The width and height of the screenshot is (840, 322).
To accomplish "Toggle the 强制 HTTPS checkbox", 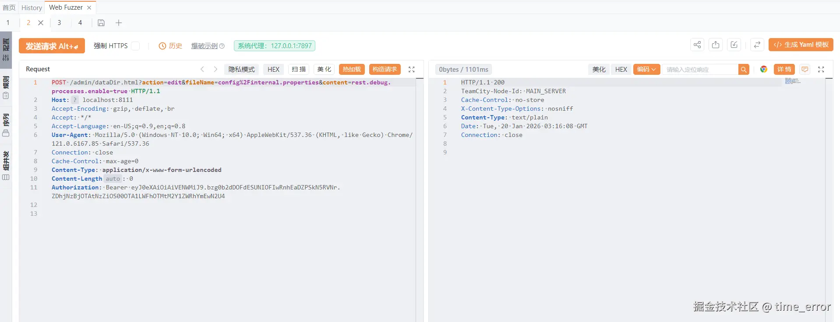I will coord(135,46).
